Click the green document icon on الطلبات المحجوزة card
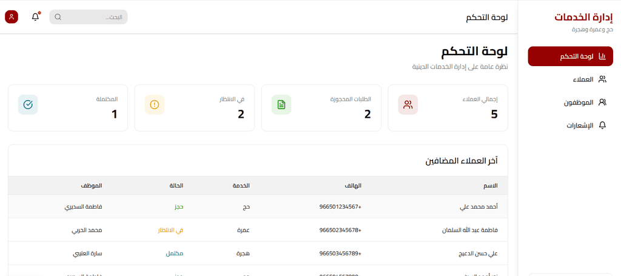 coord(281,105)
